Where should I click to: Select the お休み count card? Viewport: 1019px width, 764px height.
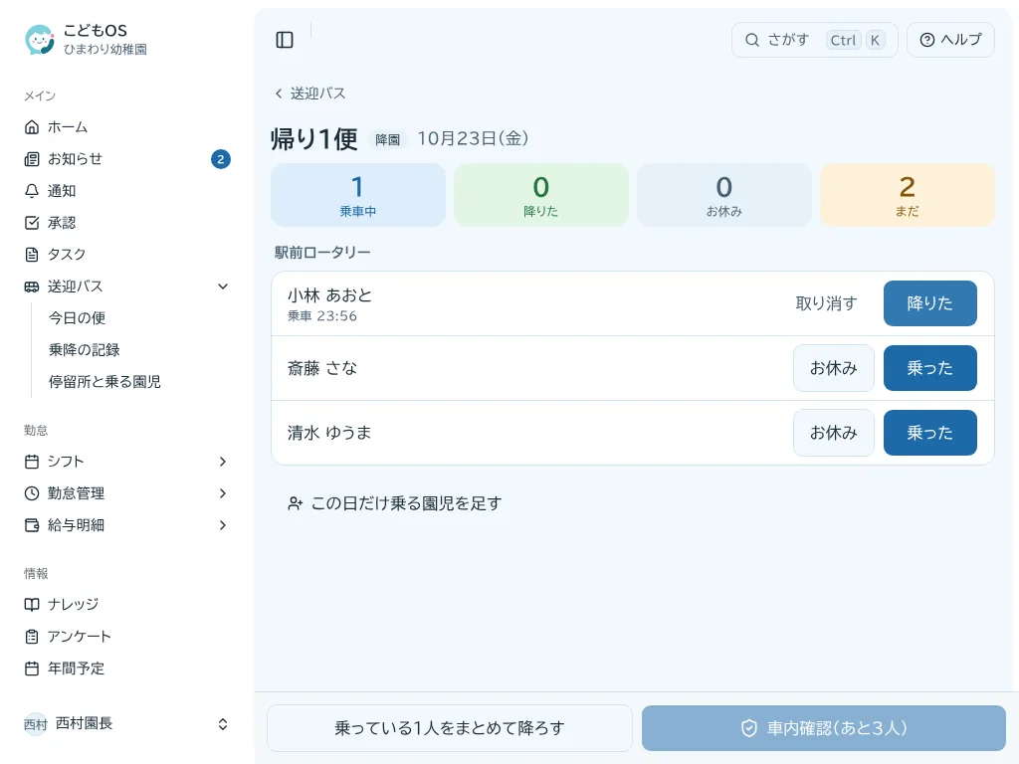[x=724, y=195]
